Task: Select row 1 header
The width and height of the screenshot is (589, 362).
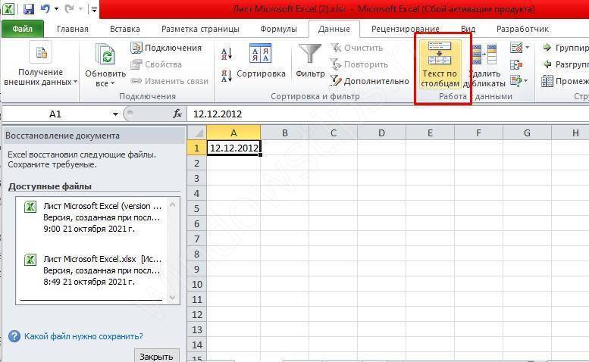Action: 196,148
